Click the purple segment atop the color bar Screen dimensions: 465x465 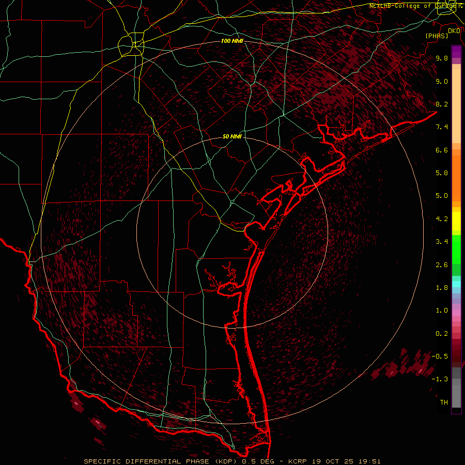[456, 52]
